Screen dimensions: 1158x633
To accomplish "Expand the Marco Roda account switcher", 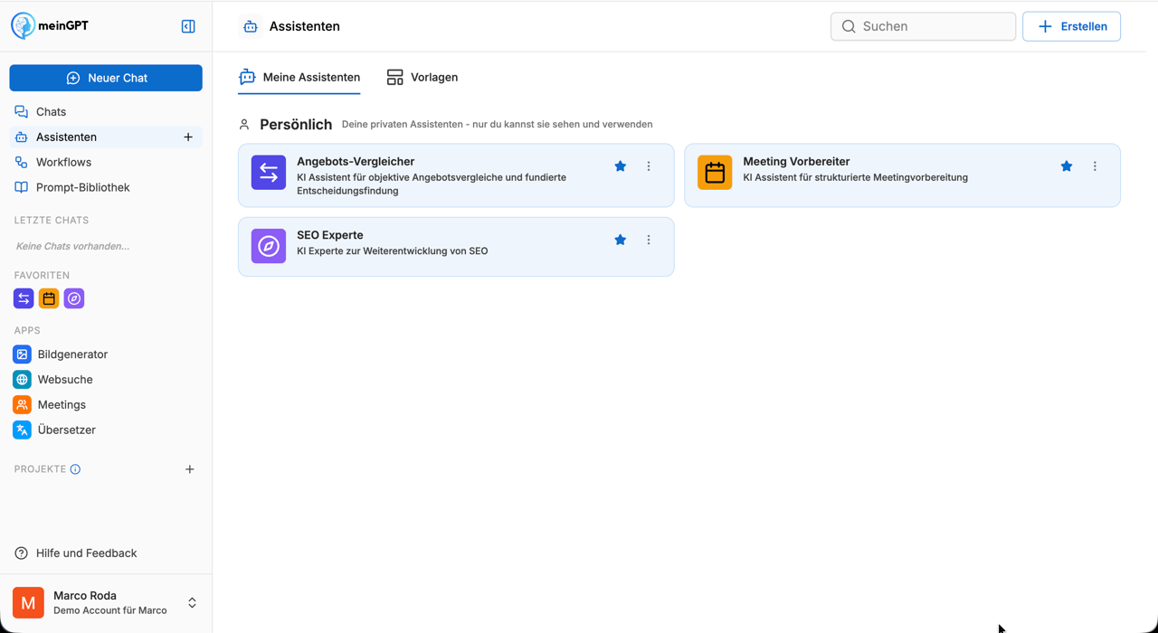I will tap(192, 602).
